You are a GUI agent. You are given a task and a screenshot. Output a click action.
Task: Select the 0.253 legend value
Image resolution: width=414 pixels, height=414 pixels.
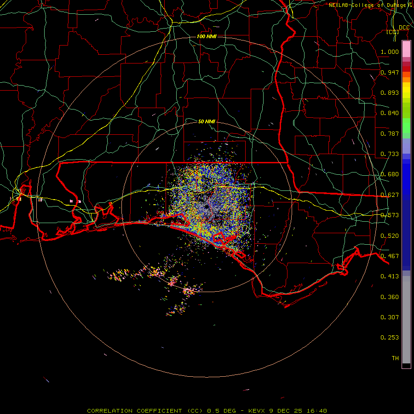[390, 338]
